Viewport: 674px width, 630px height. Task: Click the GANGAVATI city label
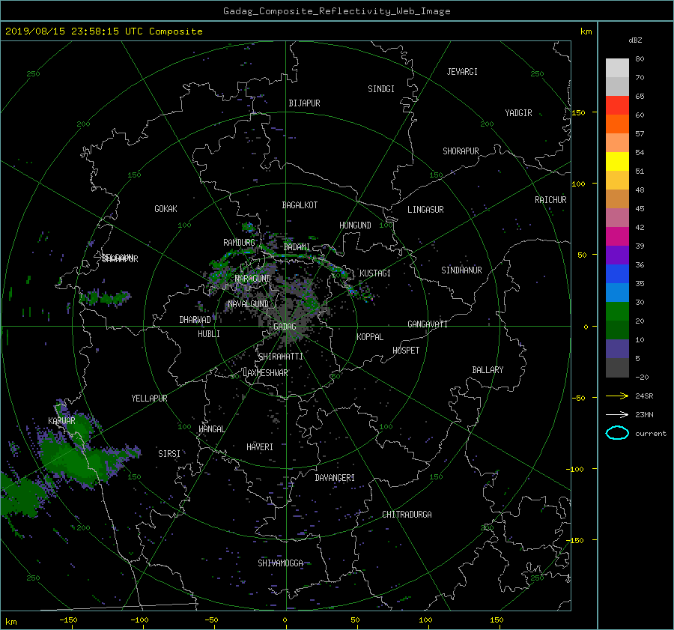(x=428, y=324)
